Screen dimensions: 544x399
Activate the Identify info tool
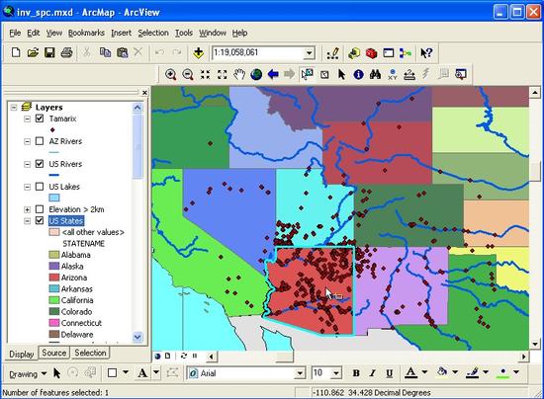coord(358,74)
